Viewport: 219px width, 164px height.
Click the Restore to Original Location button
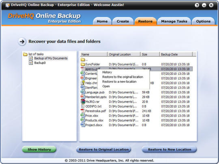tap(104, 149)
